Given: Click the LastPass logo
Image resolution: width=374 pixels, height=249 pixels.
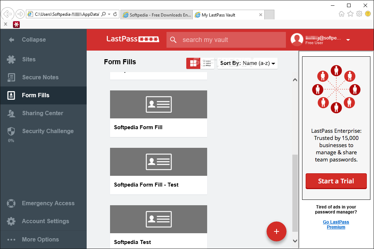Looking at the screenshot, I should pos(133,39).
